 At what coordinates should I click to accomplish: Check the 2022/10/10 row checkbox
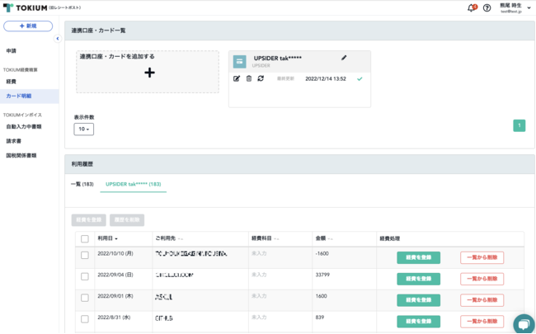coord(85,255)
